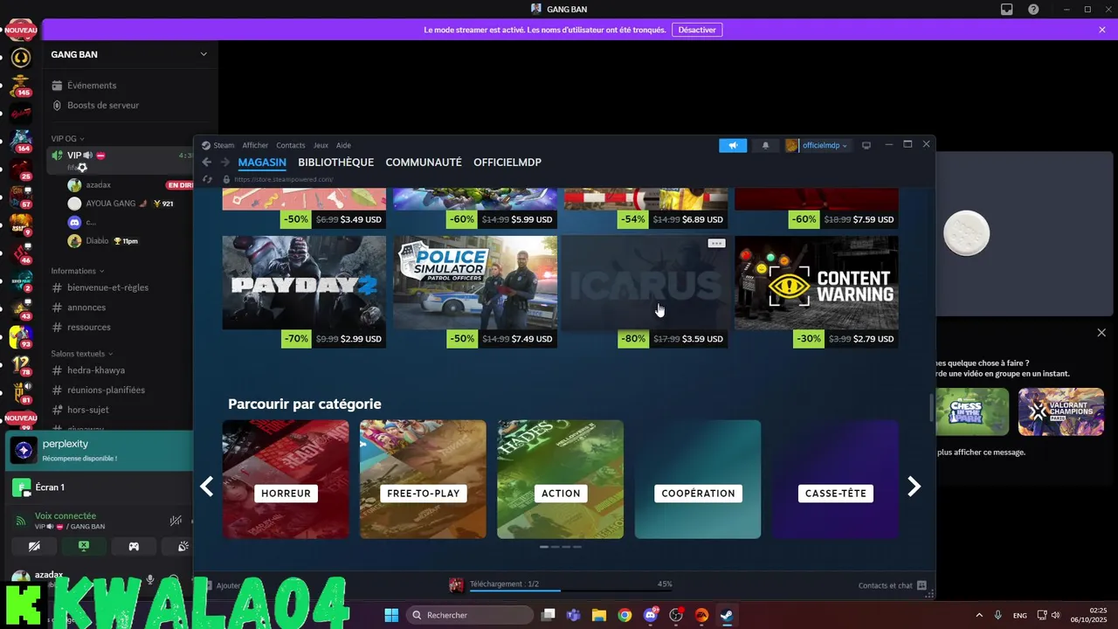Mute microphone in Discord user panel
This screenshot has width=1118, height=629.
coord(150,579)
